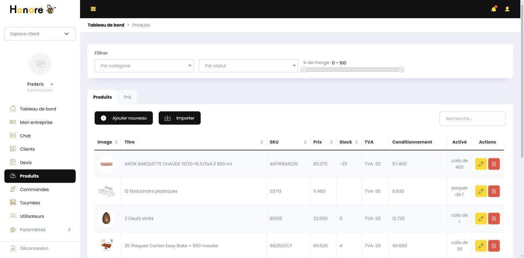
Task: Edit the 25 Plaques Carton Easy Bake product
Action: point(481,246)
